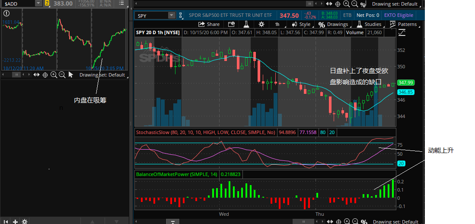Open the Patterns menu
475x224 pixels.
(404, 24)
